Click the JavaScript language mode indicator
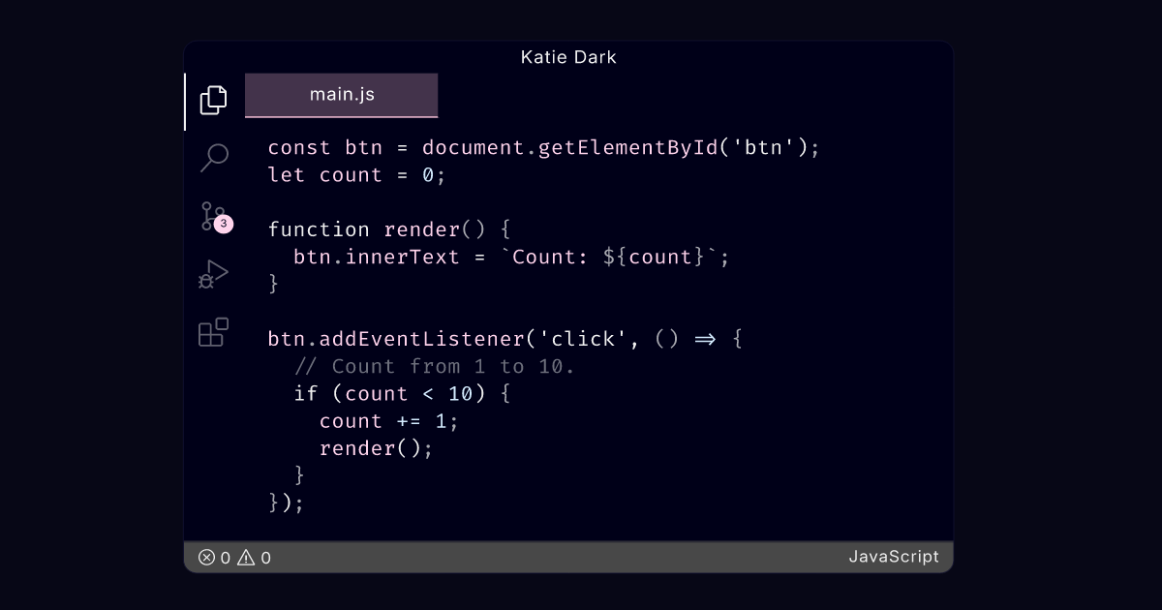 pos(894,557)
